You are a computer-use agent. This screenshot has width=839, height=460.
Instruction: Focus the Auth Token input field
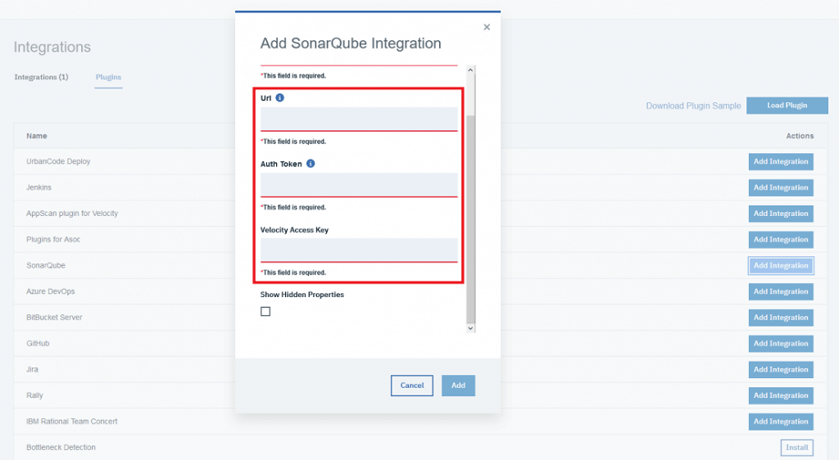tap(359, 185)
